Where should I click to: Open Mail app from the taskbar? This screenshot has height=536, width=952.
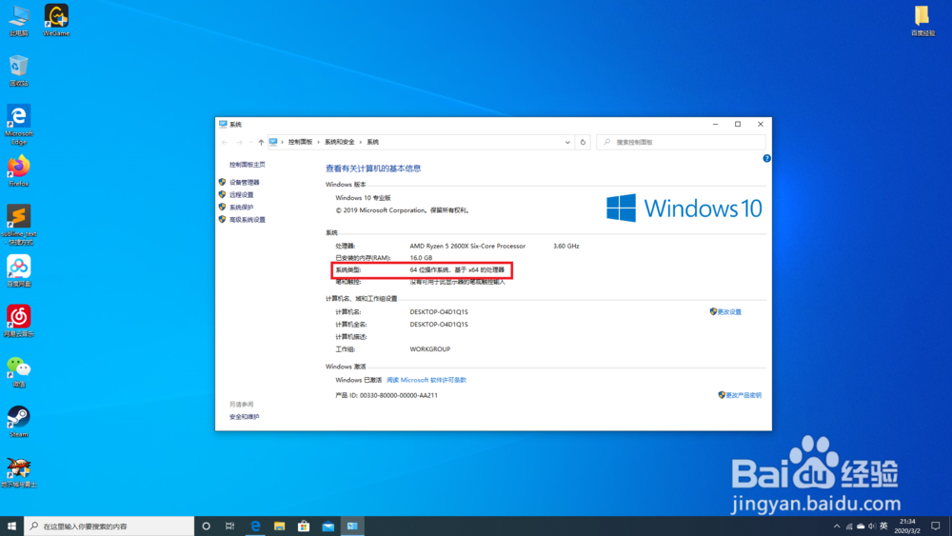[x=327, y=526]
